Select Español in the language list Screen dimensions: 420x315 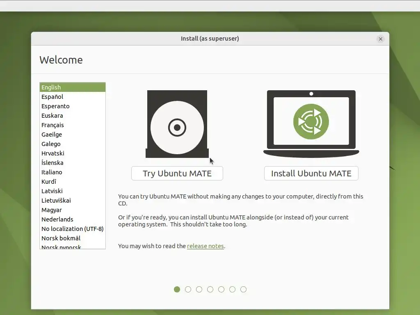pyautogui.click(x=73, y=97)
